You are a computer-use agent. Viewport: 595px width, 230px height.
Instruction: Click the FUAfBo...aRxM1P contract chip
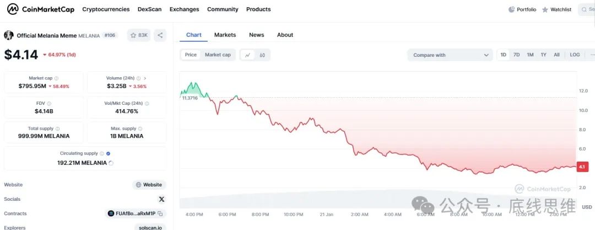[x=136, y=213]
